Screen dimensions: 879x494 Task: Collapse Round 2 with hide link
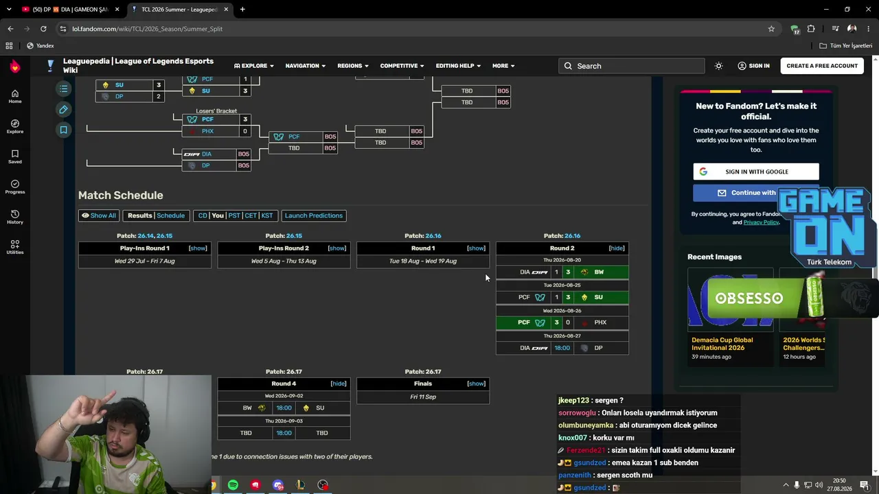point(617,248)
